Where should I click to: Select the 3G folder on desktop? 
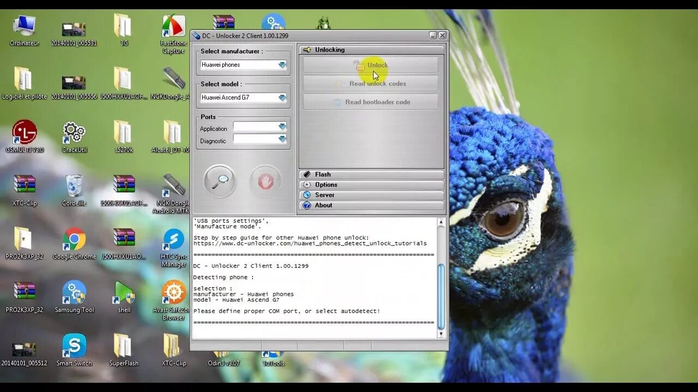click(x=124, y=31)
